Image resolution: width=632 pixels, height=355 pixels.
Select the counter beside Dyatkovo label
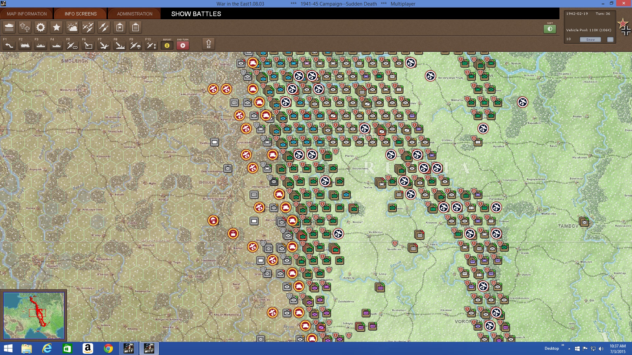[x=215, y=142]
